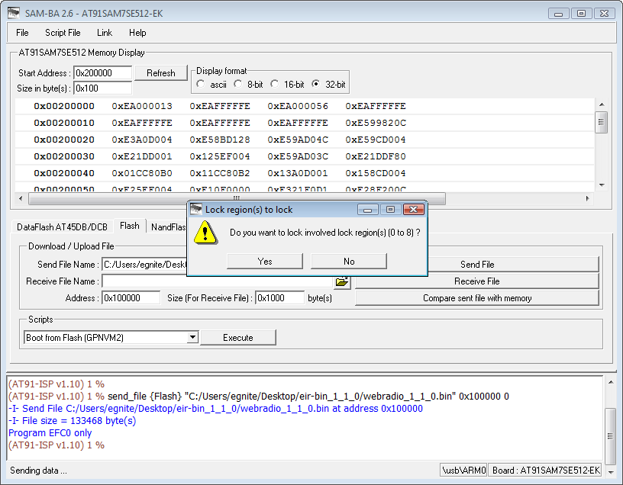Click the Refresh button

161,73
